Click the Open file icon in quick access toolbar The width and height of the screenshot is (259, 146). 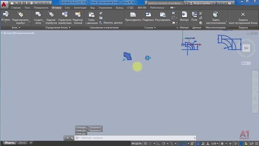pyautogui.click(x=17, y=3)
